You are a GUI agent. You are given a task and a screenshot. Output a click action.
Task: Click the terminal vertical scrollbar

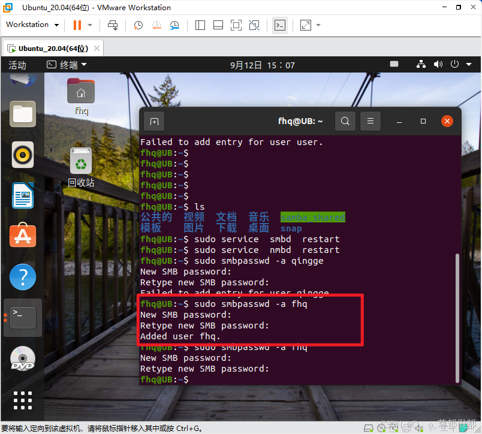457,318
